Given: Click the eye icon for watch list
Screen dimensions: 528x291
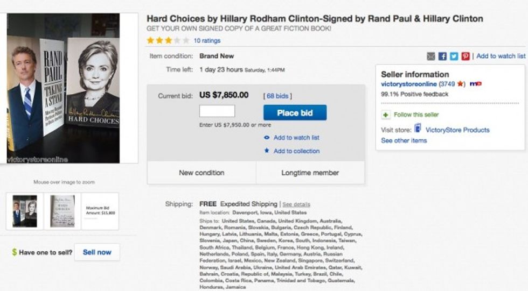Looking at the screenshot, I should click(267, 138).
